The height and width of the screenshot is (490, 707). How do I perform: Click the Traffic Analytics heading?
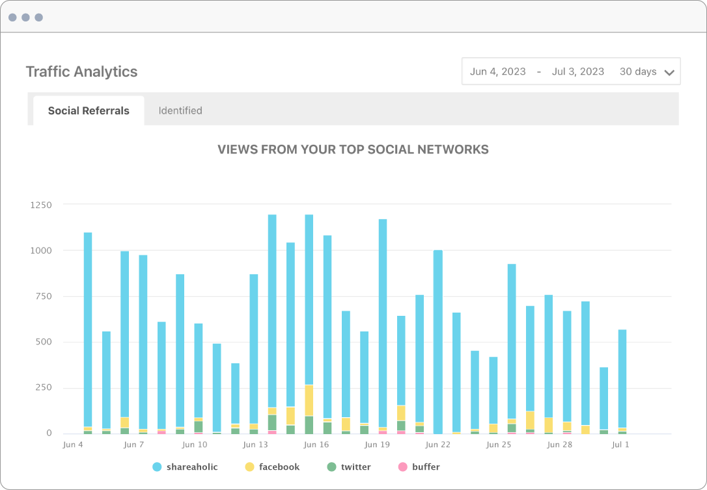point(81,71)
